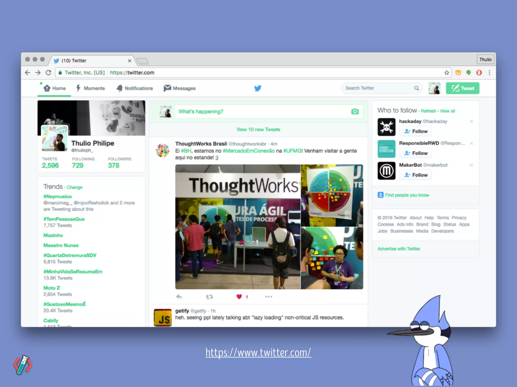Reload the Twitter page

[48, 73]
